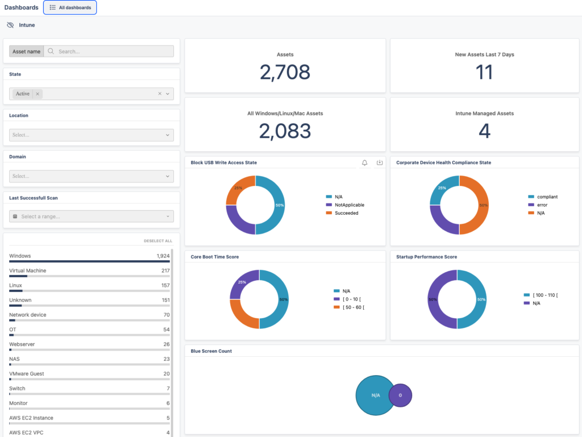The width and height of the screenshot is (582, 437).
Task: Toggle compliant legend in Compliance State chart
Action: coord(543,197)
